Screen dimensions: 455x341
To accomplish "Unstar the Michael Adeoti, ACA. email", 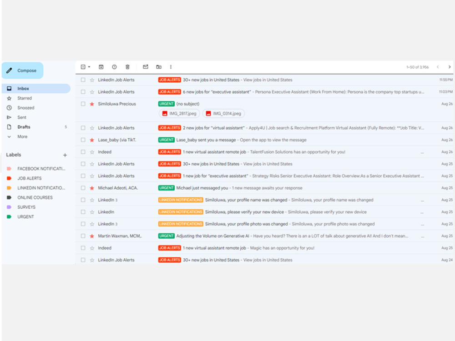I will click(x=92, y=188).
